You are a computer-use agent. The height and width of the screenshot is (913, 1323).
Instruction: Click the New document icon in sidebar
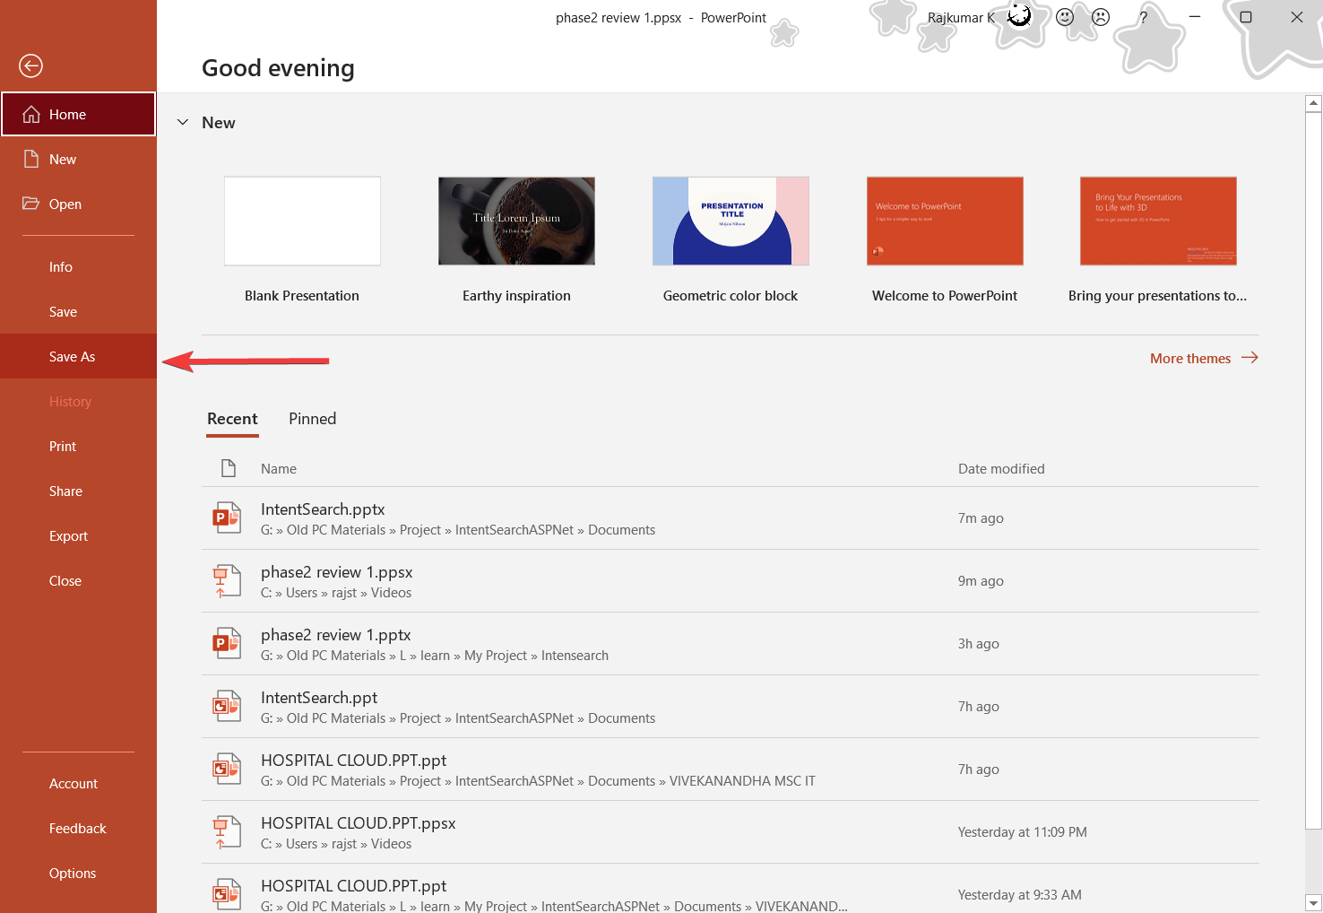tap(31, 159)
